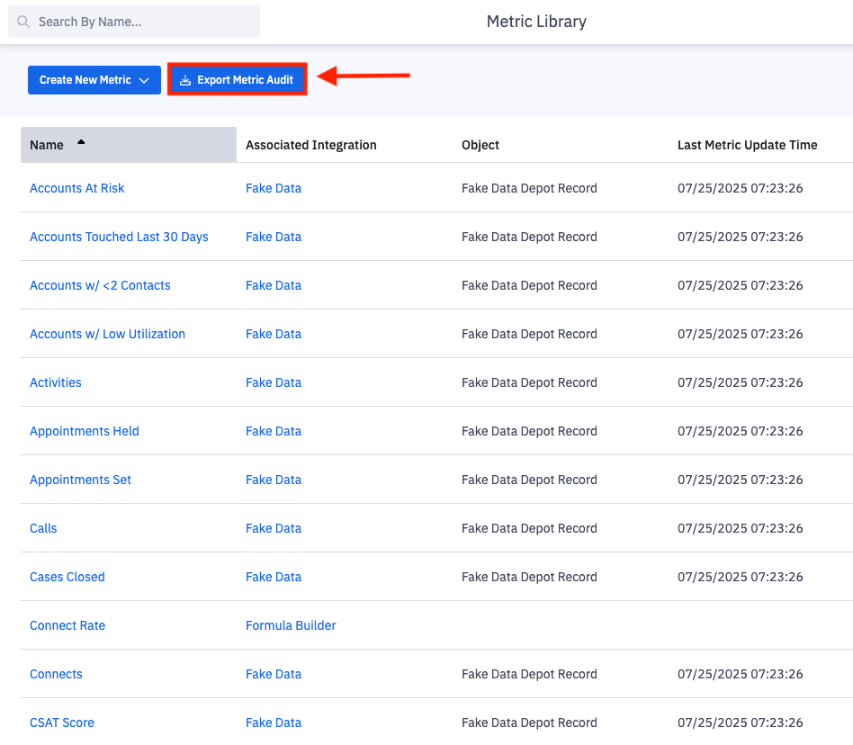The image size is (853, 745).
Task: Open the Cases Closed metric
Action: [x=67, y=577]
